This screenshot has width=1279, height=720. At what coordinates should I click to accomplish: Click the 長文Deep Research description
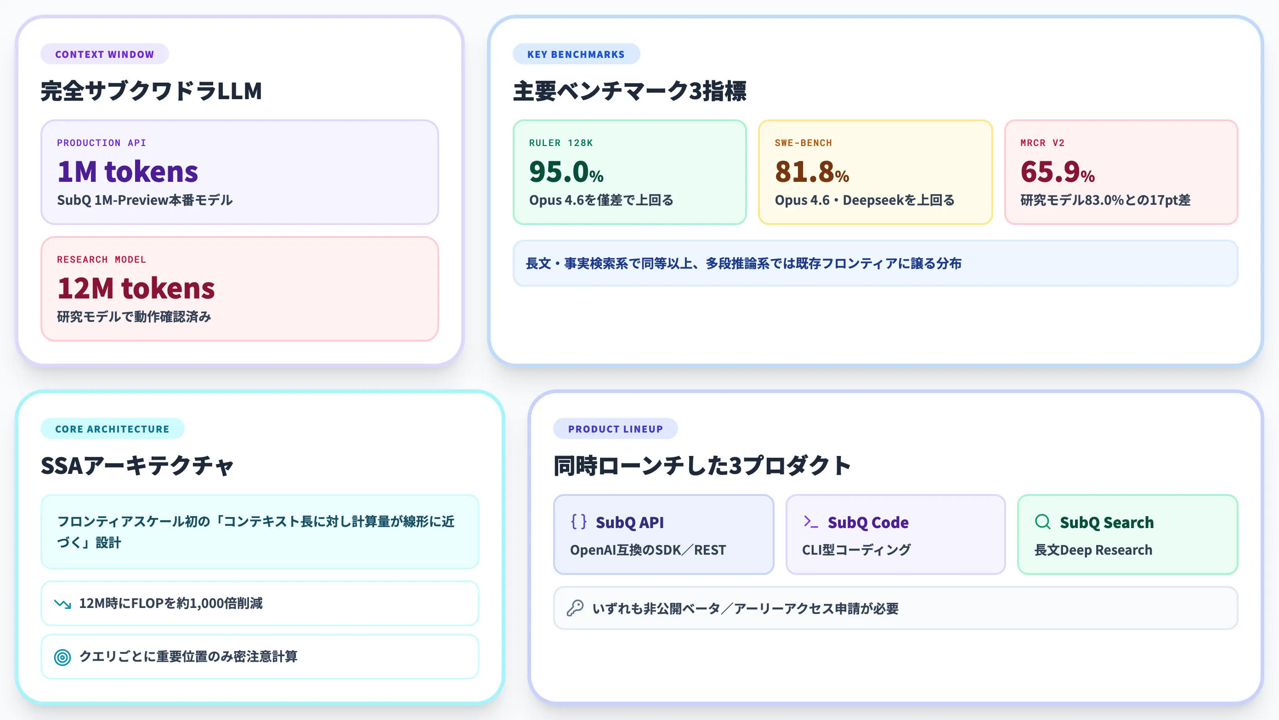(1093, 550)
